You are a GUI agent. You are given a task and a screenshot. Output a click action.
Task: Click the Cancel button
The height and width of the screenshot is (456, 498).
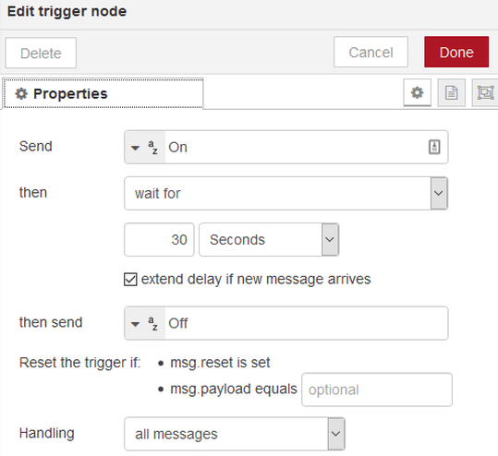(371, 52)
